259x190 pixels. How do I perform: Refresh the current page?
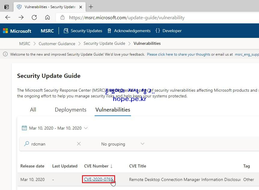(x=34, y=17)
